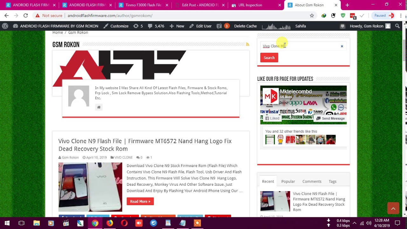This screenshot has width=407, height=229.
Task: Click the author avatar placeholder image
Action: pyautogui.click(x=79, y=96)
